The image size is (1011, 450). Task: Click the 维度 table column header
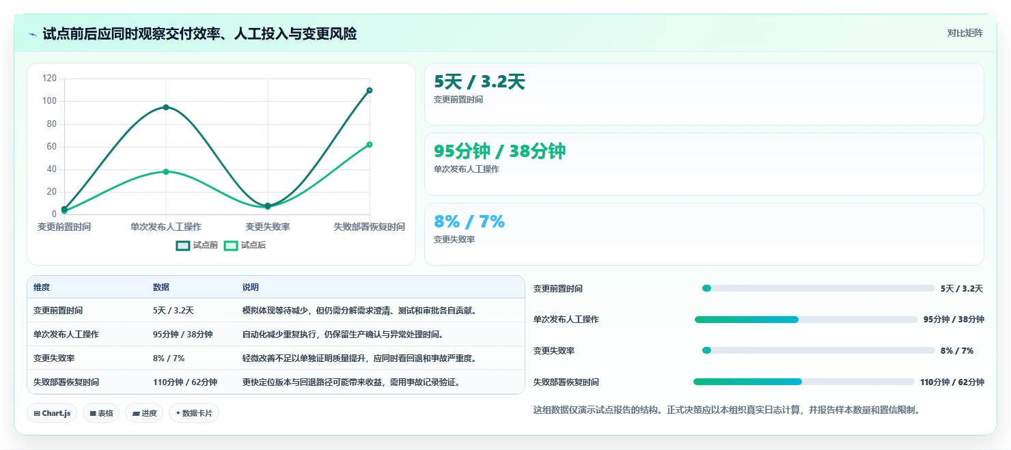(x=42, y=287)
